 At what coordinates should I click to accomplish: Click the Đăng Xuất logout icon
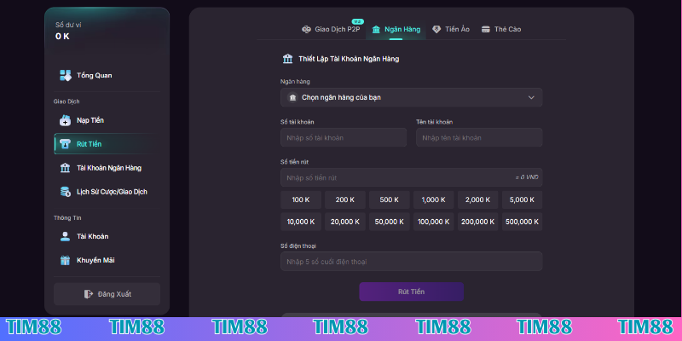pyautogui.click(x=88, y=294)
